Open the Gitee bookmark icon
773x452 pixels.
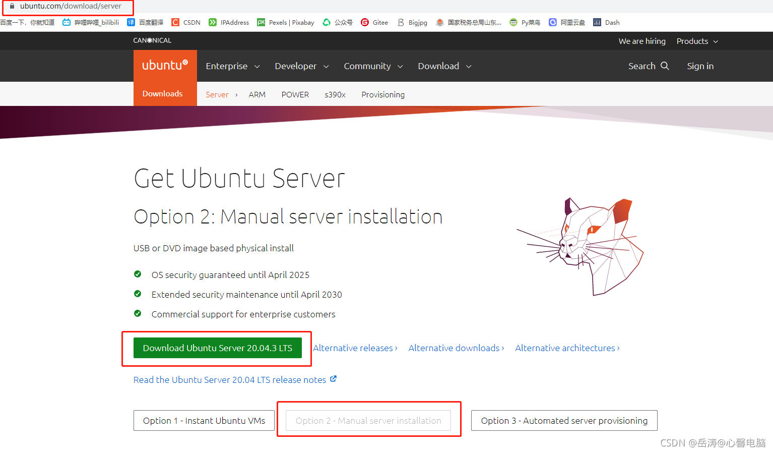(365, 22)
